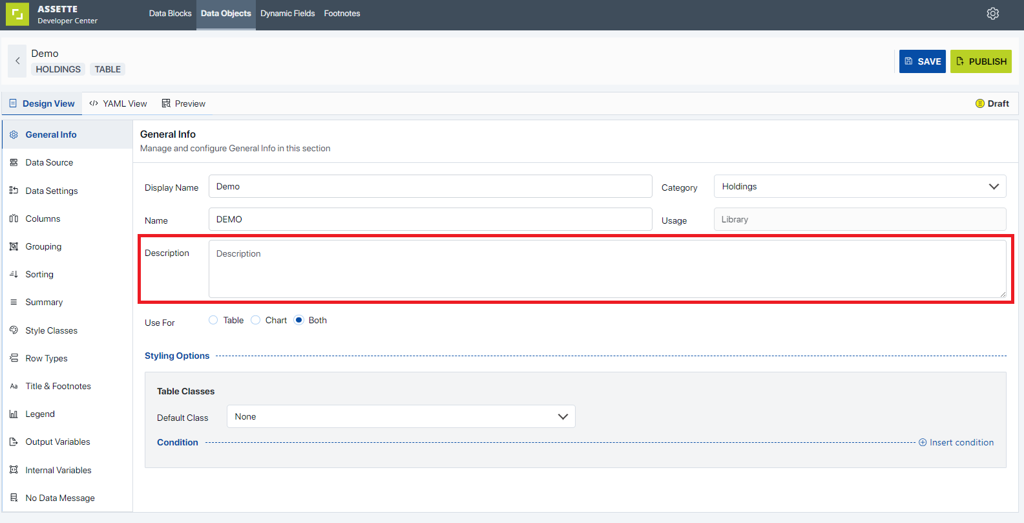Click the Row Types sidebar icon
Screen dimensions: 1024x523
(x=14, y=358)
